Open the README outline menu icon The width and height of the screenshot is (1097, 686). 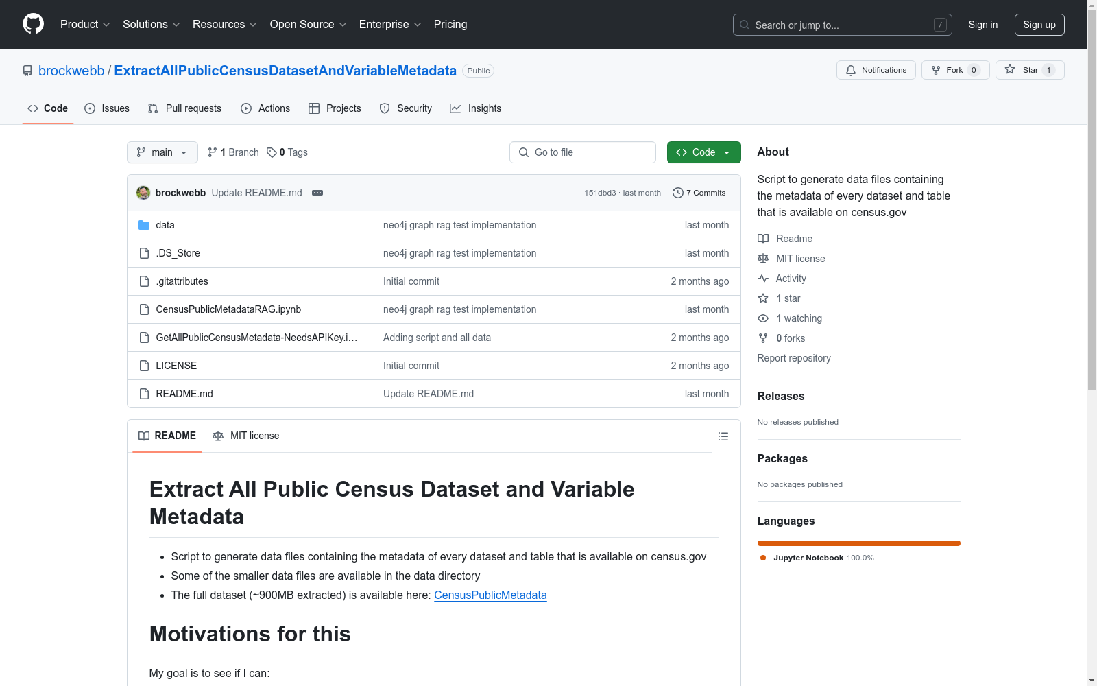723,436
